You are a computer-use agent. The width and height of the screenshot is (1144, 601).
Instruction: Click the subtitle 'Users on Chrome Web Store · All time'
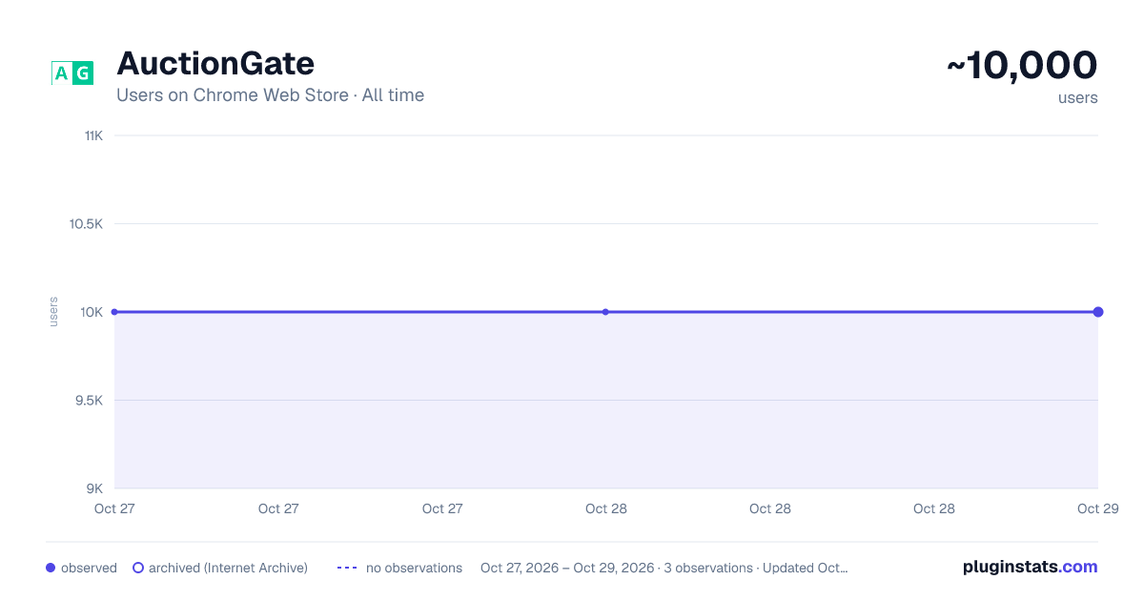click(270, 95)
